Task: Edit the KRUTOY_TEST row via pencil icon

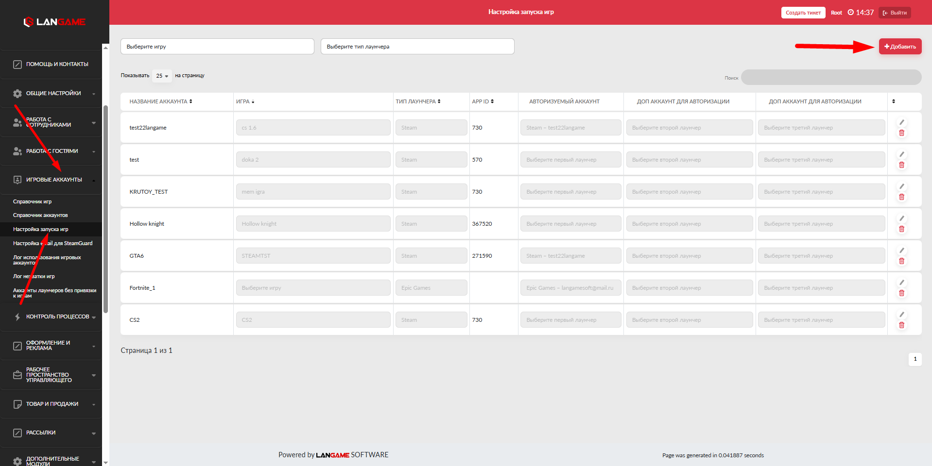Action: click(901, 186)
